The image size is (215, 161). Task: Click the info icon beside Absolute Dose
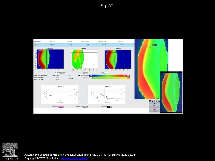(79, 75)
